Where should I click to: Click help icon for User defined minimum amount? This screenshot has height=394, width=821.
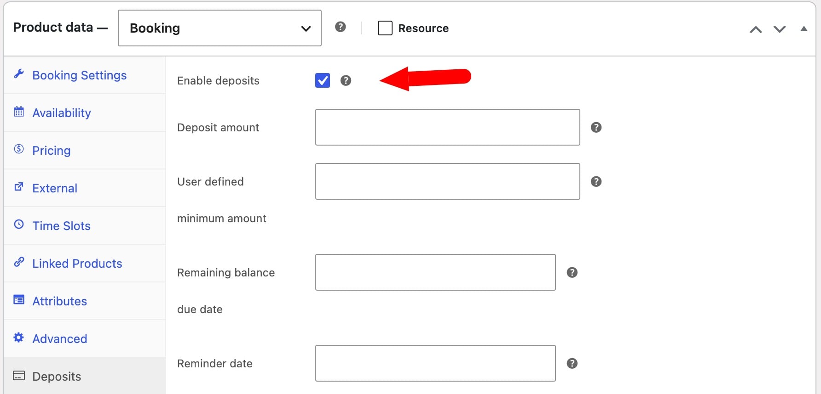coord(596,181)
